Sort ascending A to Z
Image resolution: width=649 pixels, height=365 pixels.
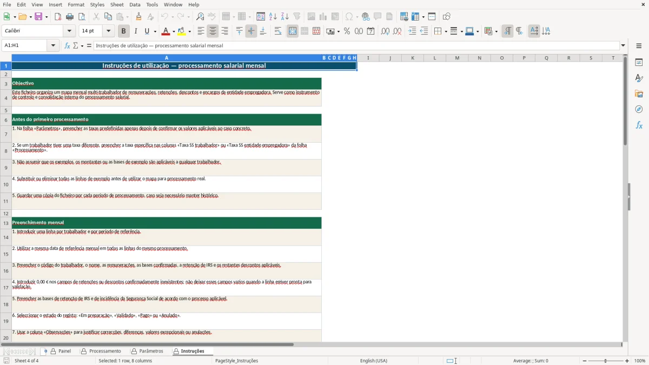pyautogui.click(x=273, y=17)
